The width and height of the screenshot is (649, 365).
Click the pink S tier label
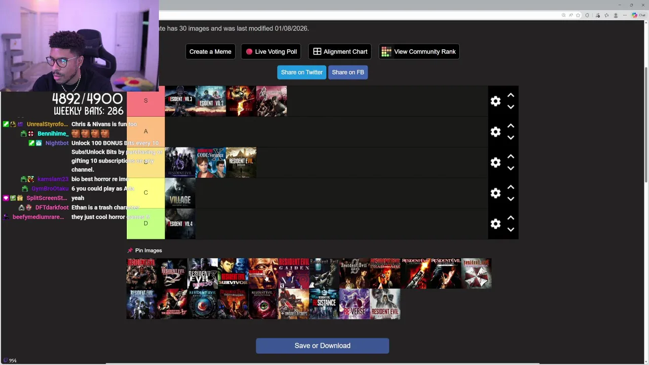[146, 101]
